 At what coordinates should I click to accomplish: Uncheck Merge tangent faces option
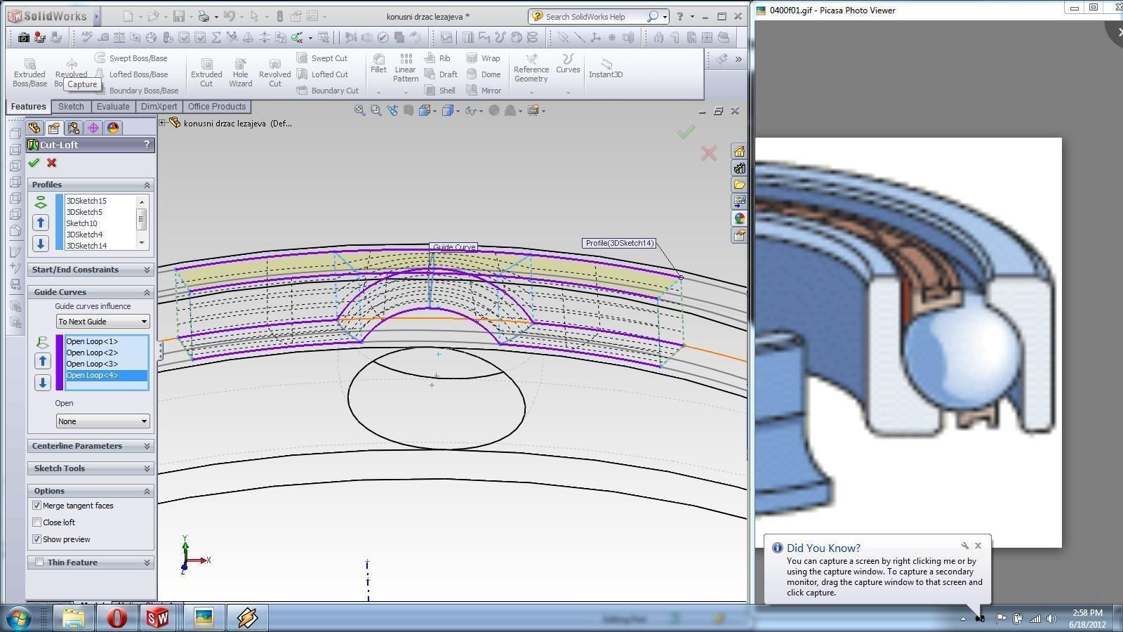tap(37, 506)
